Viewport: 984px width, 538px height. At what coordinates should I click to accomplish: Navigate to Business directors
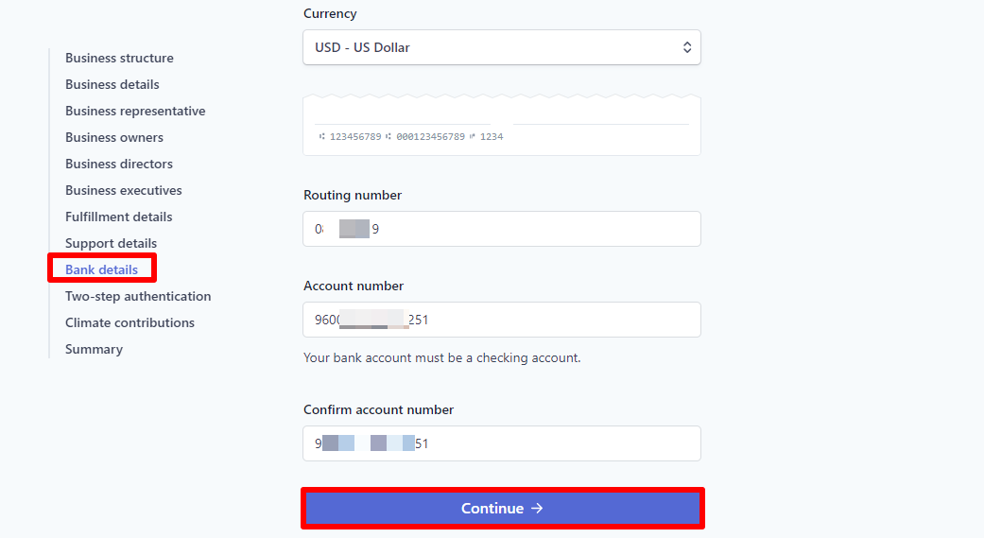[x=118, y=164]
